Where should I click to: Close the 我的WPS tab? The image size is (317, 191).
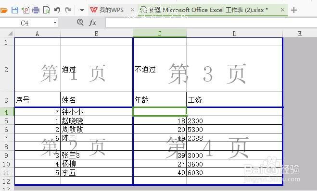point(132,10)
